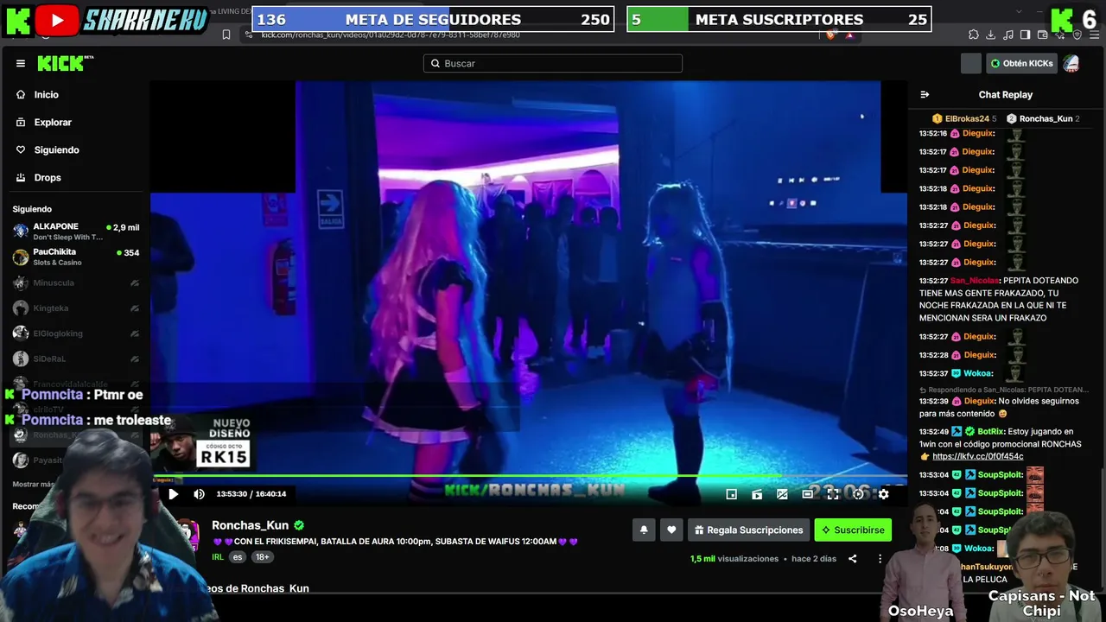Open Kingteka channel in sidebar
This screenshot has width=1106, height=622.
pyautogui.click(x=76, y=308)
